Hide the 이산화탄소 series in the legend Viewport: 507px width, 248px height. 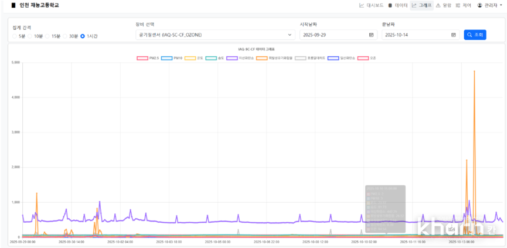240,58
